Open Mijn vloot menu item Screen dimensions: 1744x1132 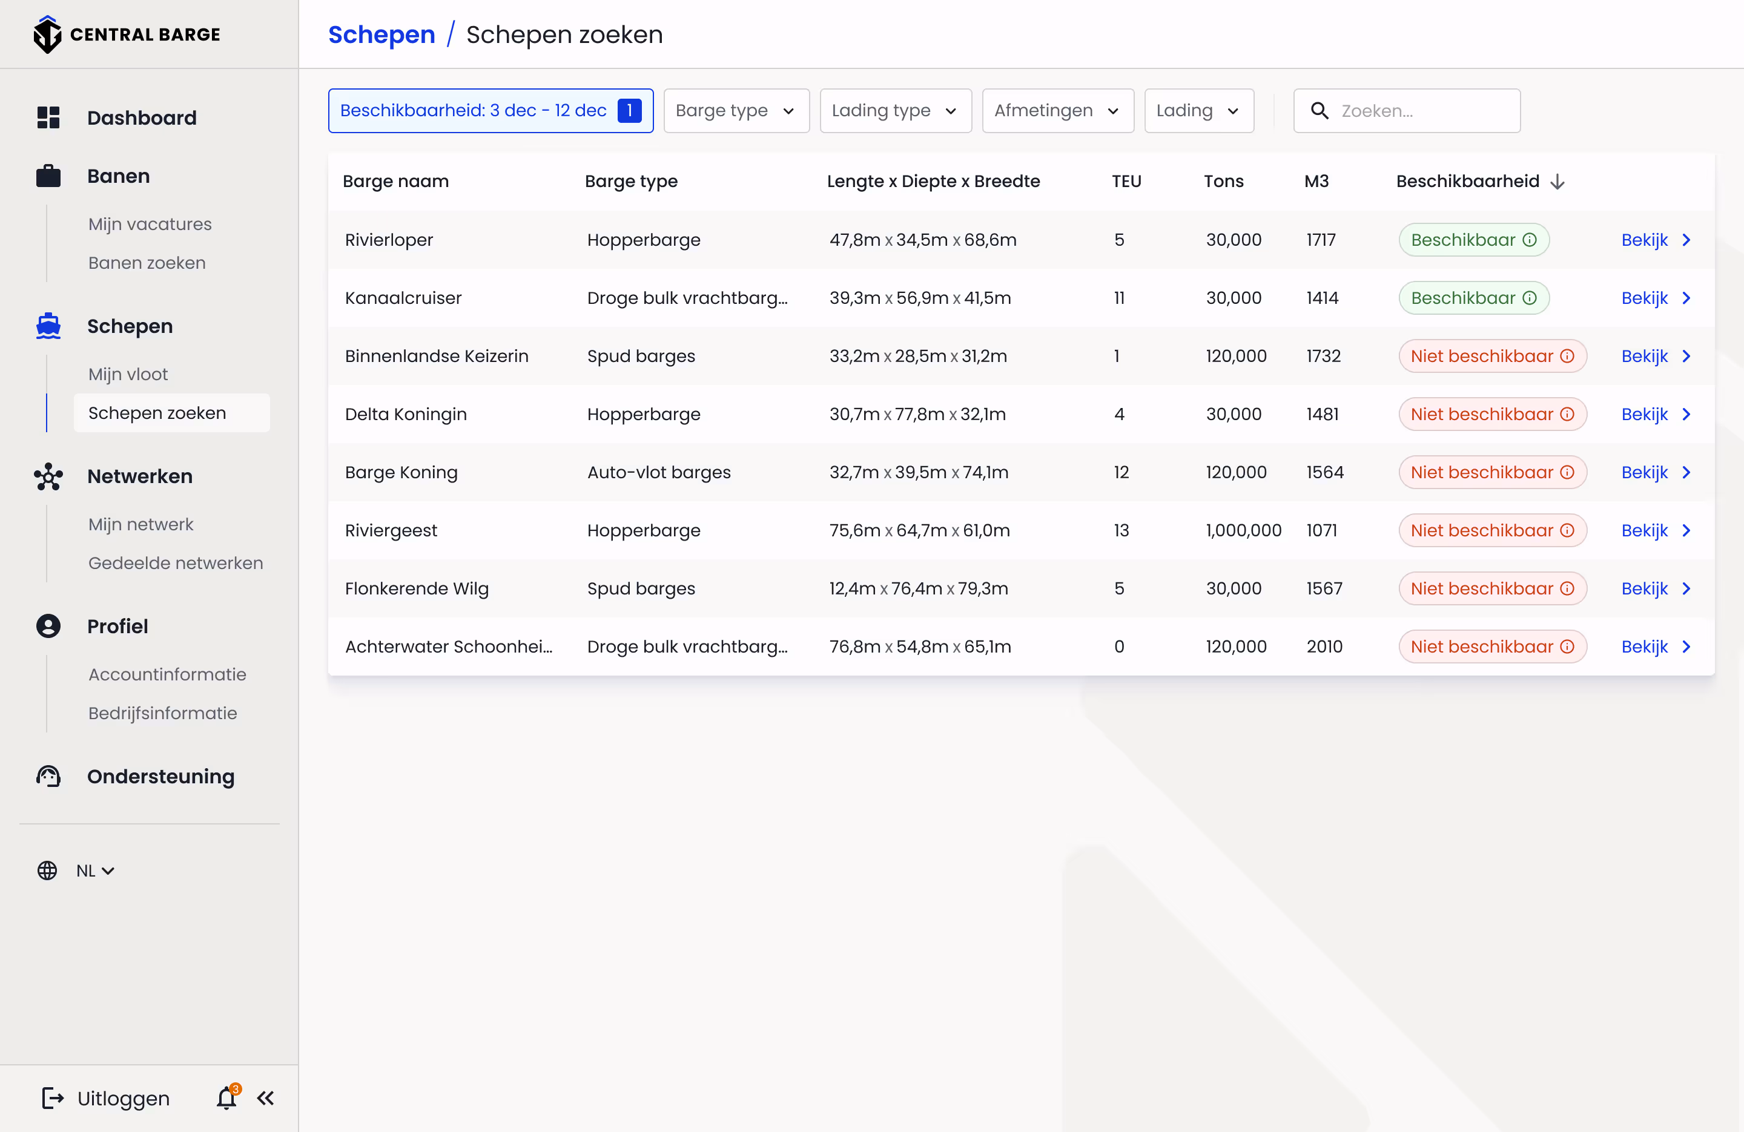(128, 374)
